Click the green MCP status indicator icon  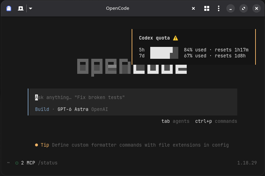(x=17, y=163)
